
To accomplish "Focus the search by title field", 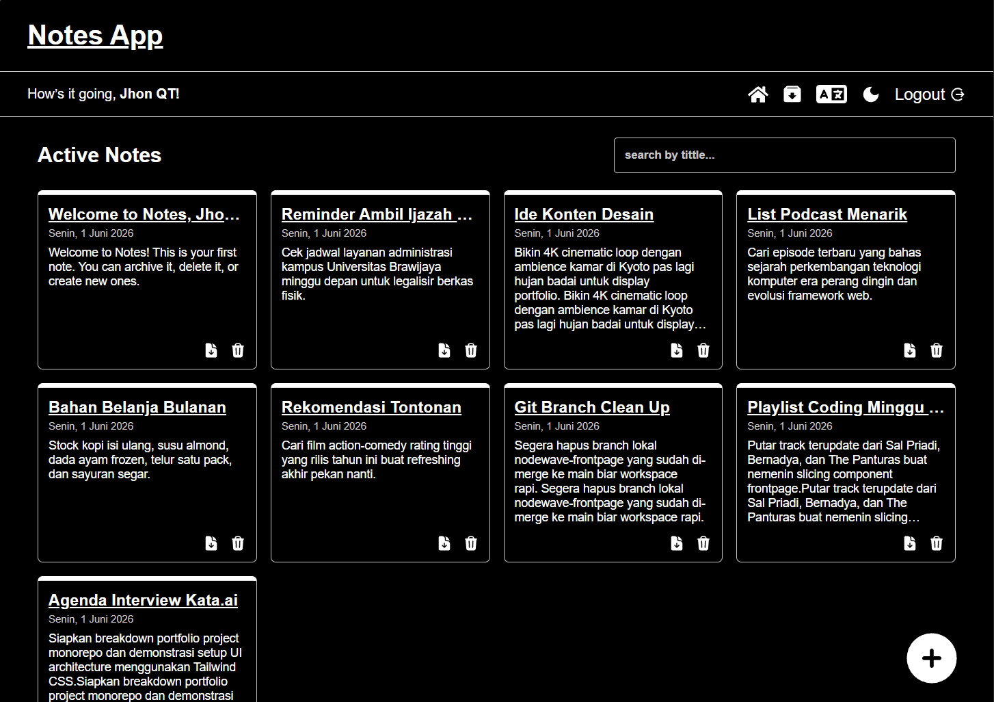I will point(784,155).
